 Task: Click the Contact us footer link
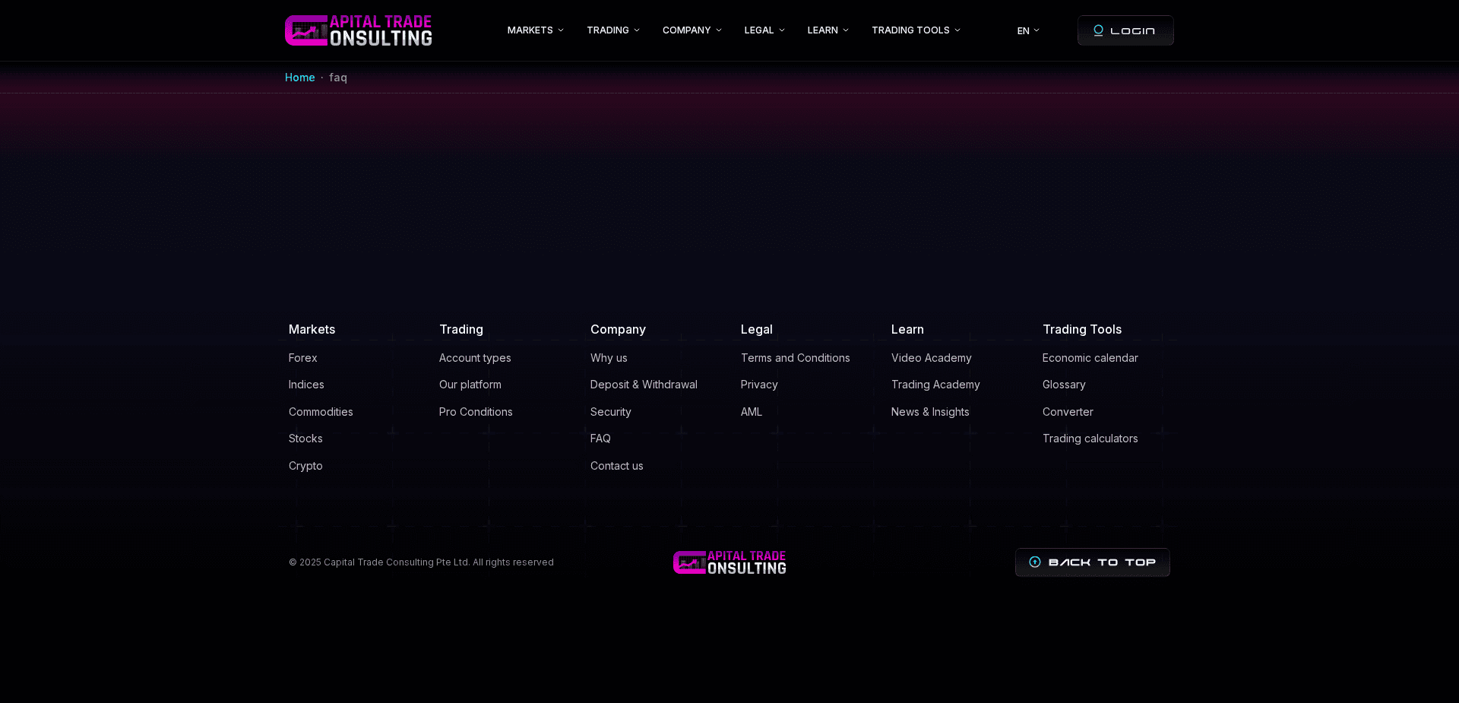tap(616, 466)
